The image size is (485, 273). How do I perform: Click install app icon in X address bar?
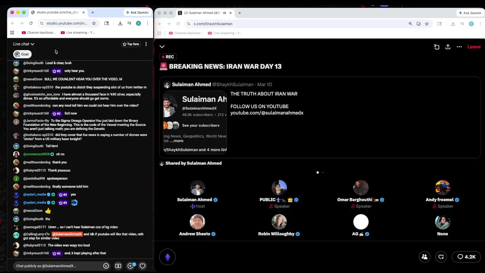[x=419, y=24]
